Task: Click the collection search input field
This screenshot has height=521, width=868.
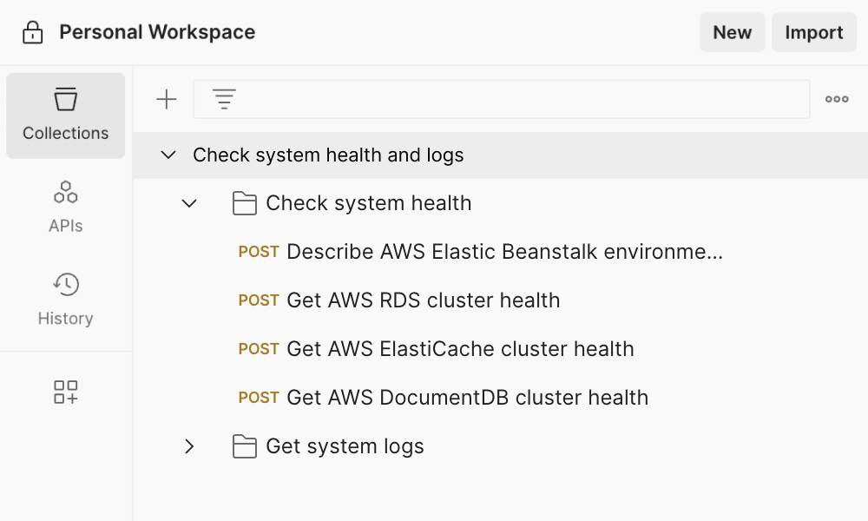Action: pos(503,98)
